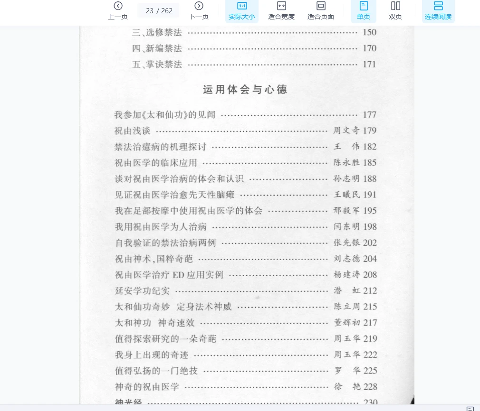Click author name 董辉初
The height and width of the screenshot is (411, 480).
point(346,322)
